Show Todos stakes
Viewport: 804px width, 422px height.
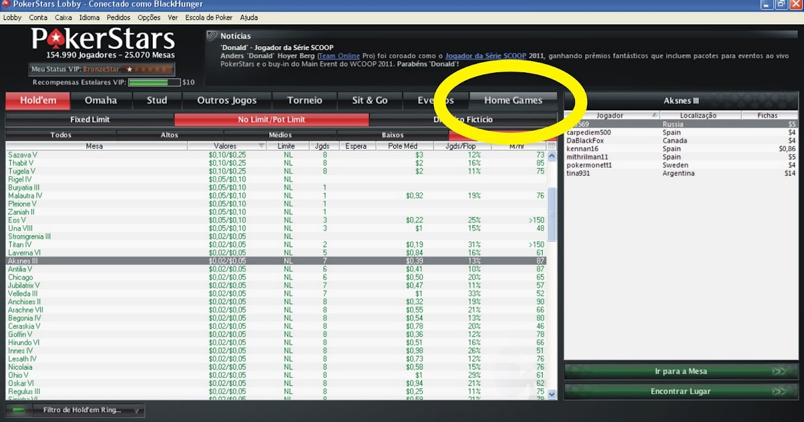click(61, 135)
